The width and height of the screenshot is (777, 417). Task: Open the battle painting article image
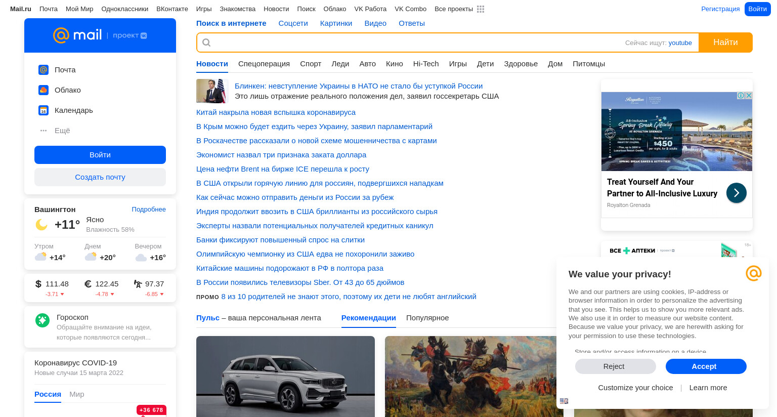tap(474, 377)
